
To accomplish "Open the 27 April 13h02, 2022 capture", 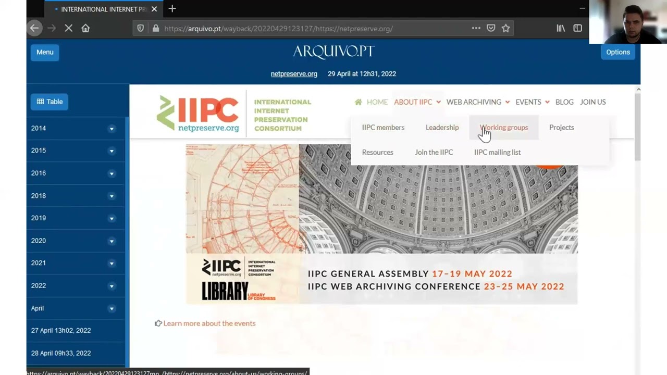I will point(61,331).
